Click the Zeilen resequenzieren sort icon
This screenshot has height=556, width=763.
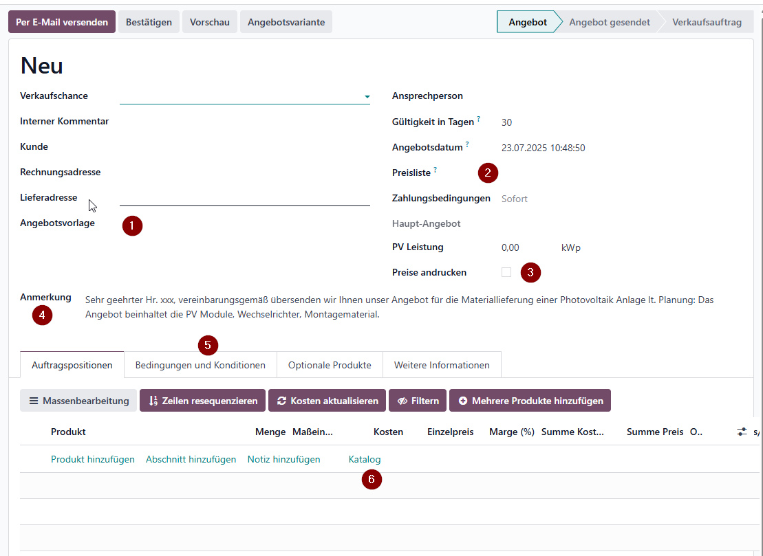pyautogui.click(x=153, y=401)
